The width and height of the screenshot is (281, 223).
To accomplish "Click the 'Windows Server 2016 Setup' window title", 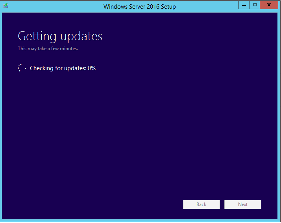I will [140, 7].
